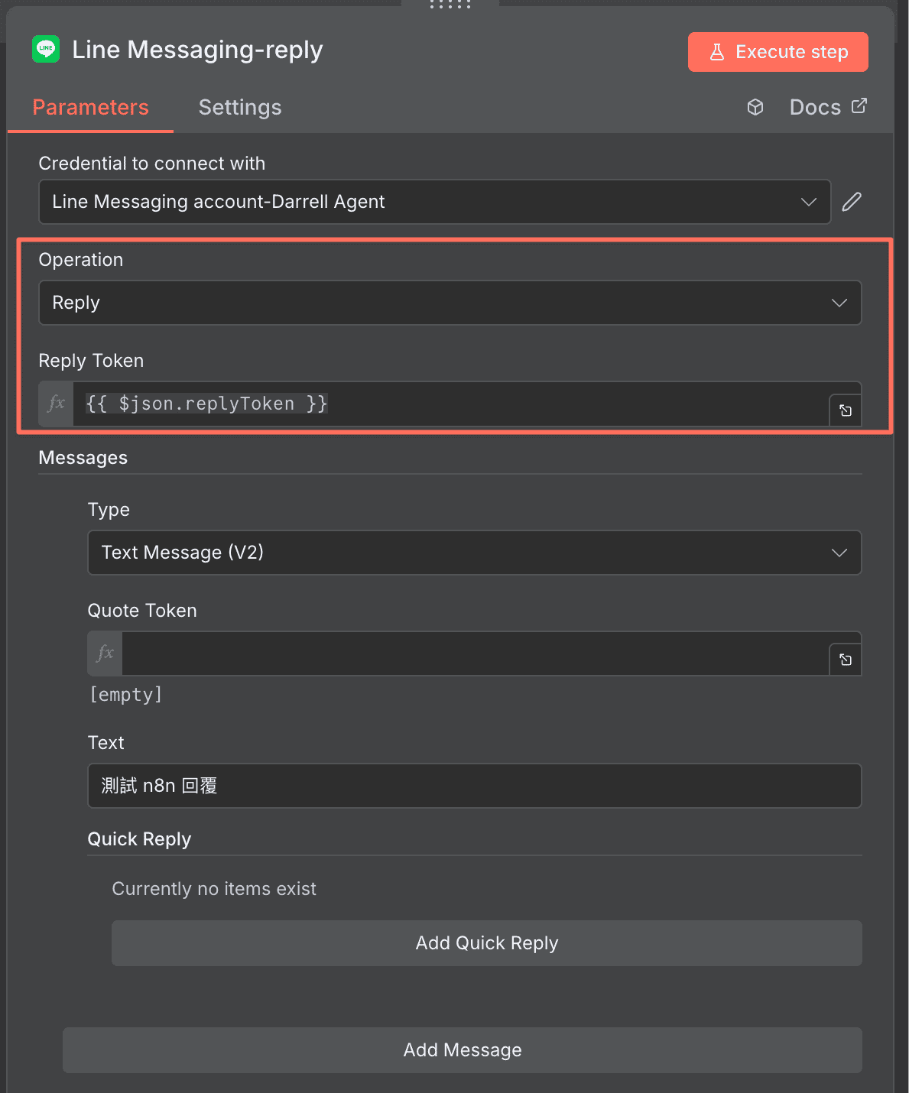The height and width of the screenshot is (1093, 909).
Task: Click the flask icon on Execute step button
Action: (716, 51)
